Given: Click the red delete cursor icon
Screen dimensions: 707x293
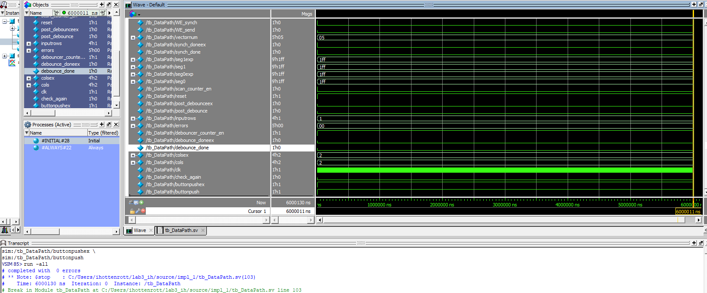Looking at the screenshot, I should coord(143,211).
